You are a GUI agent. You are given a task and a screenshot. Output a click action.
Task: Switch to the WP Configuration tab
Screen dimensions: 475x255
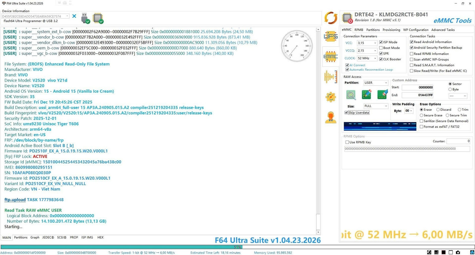pos(416,30)
